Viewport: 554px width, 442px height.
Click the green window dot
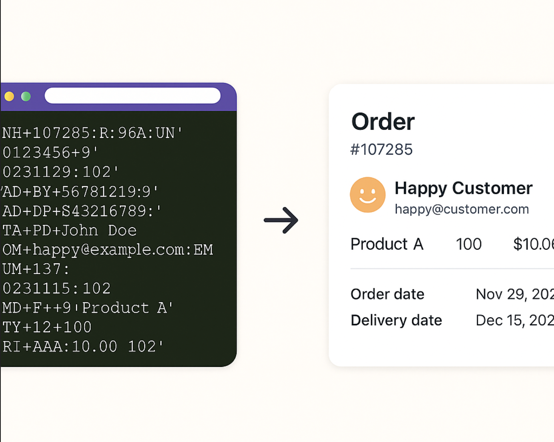pyautogui.click(x=26, y=96)
